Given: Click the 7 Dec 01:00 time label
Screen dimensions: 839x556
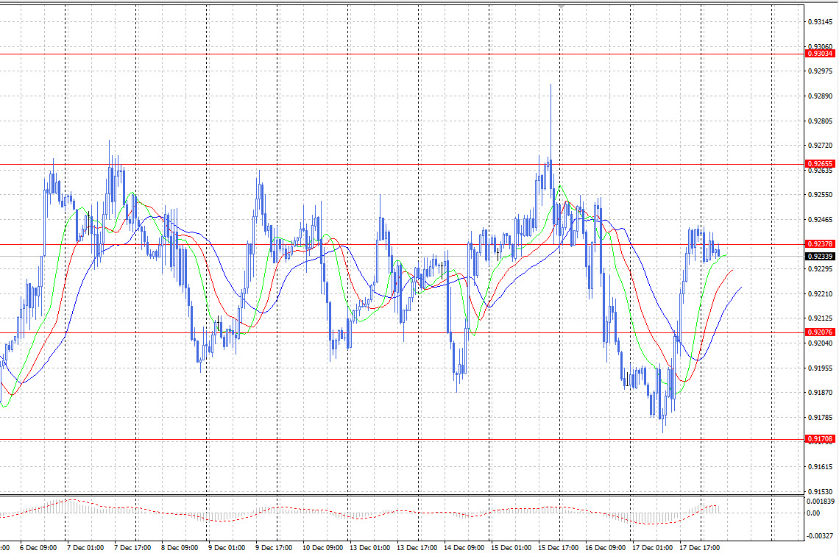Looking at the screenshot, I should [85, 548].
